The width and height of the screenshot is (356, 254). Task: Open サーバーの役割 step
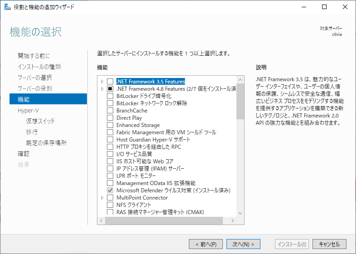point(35,88)
